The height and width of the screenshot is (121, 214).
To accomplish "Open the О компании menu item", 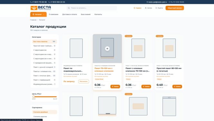I will click(53, 14).
